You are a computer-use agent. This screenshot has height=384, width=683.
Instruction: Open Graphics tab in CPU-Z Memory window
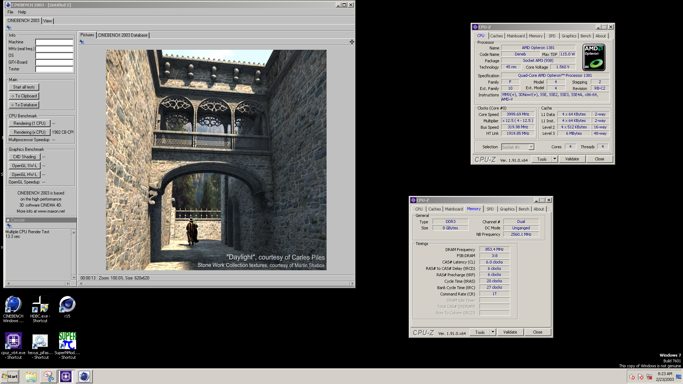(x=507, y=209)
